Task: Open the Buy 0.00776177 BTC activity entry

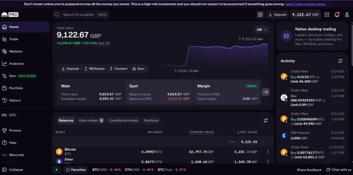Action: 312,153
